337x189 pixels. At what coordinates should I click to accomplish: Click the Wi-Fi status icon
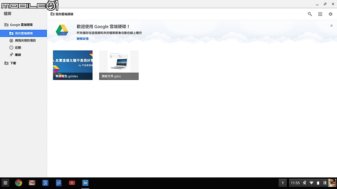(311, 183)
